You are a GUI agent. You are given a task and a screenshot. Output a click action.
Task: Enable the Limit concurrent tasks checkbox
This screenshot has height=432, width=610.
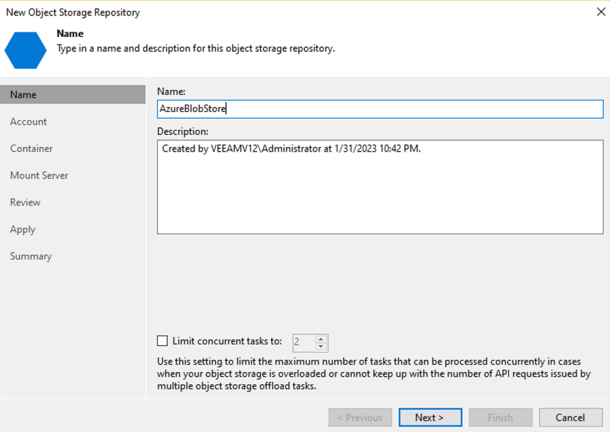(162, 342)
